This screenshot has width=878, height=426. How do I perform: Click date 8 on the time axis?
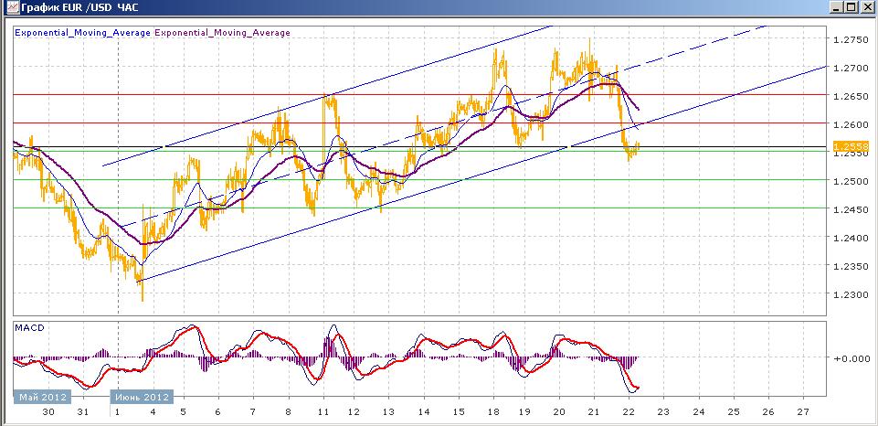click(x=289, y=412)
